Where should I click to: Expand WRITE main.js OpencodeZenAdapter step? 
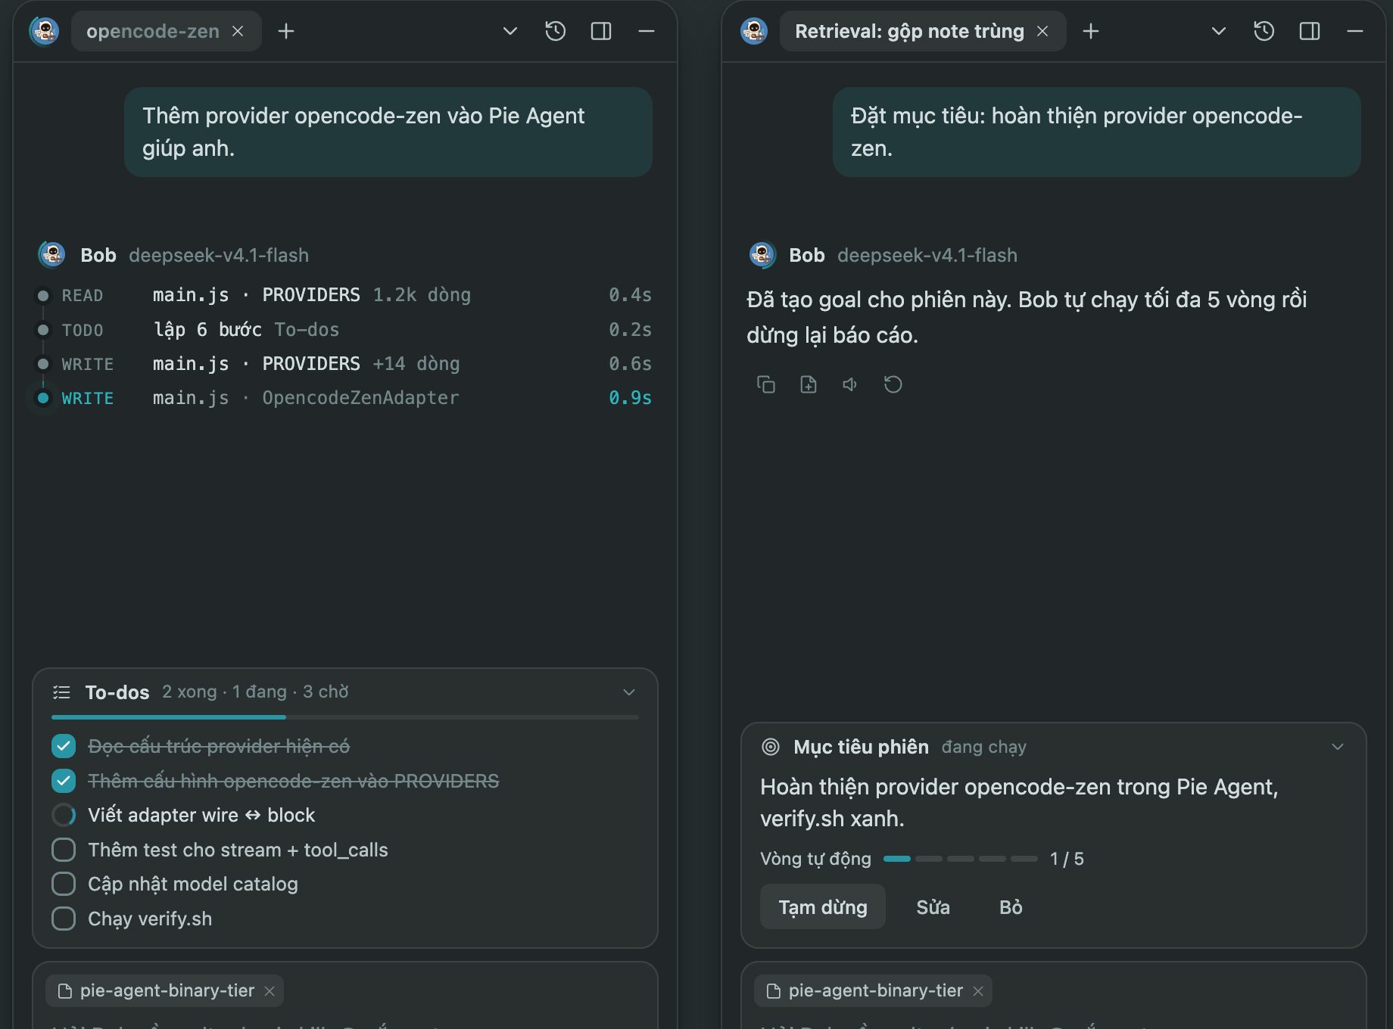coord(344,398)
